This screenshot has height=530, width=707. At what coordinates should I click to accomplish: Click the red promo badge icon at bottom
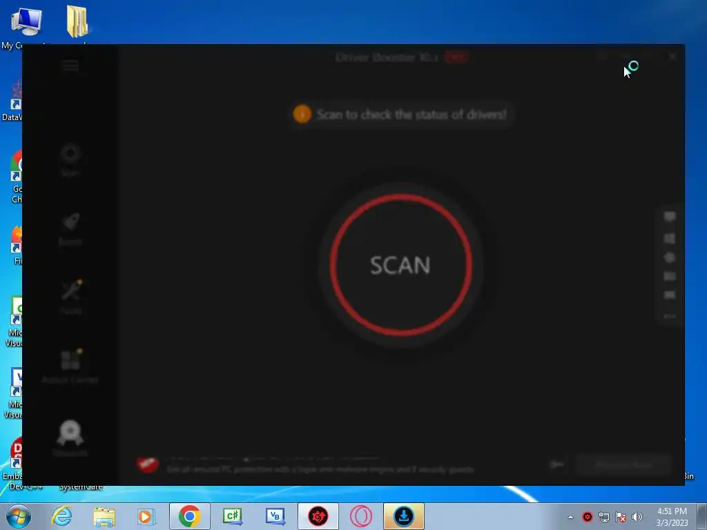148,464
